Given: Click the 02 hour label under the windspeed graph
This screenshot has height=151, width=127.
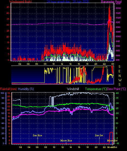Looking at the screenshot, I should click(x=20, y=64).
